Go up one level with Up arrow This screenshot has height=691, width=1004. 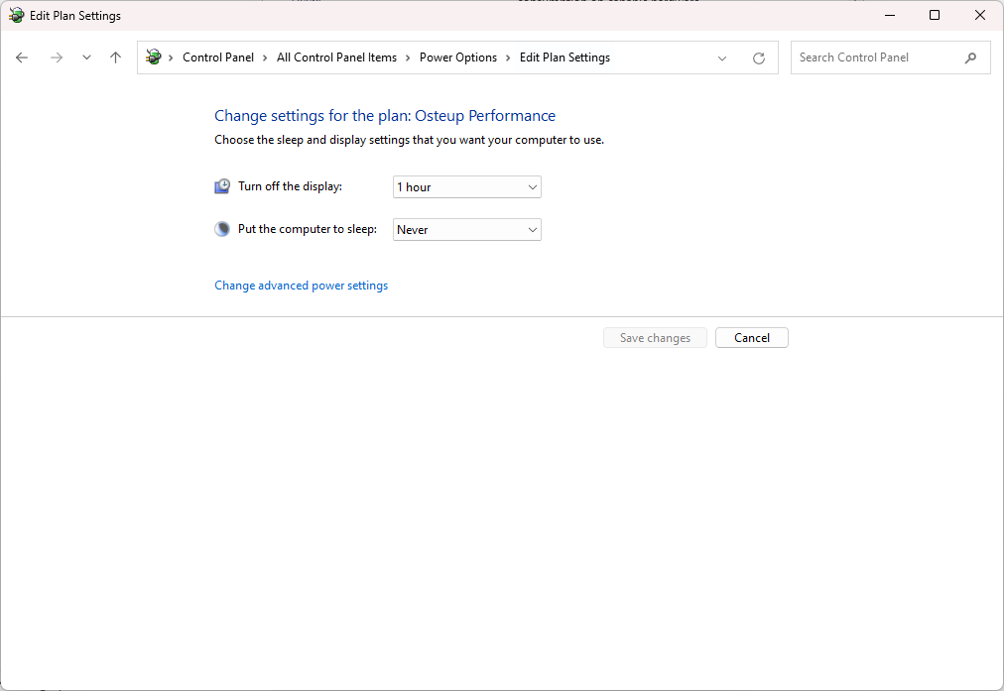pos(115,58)
